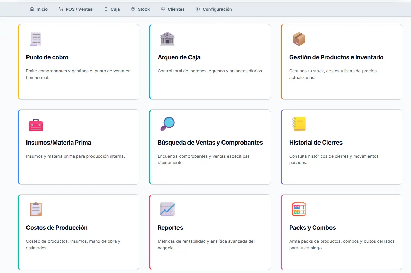The image size is (411, 273).
Task: Click the magnifying glass icon for sales search
Action: click(167, 124)
